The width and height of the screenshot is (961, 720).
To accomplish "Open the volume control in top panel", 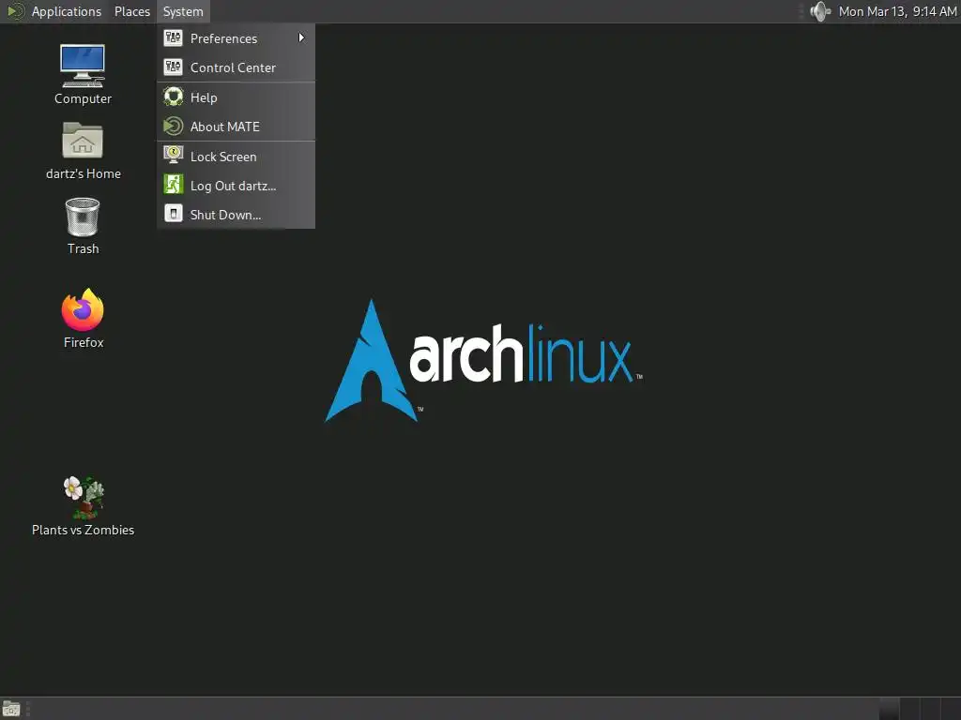I will 820,11.
